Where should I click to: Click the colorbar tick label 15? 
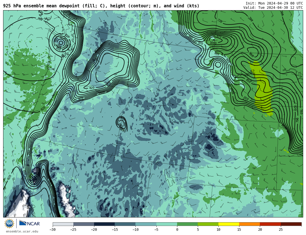coord(239,230)
